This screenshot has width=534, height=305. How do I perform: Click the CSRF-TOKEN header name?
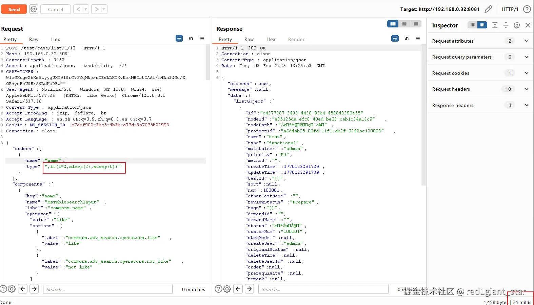(x=20, y=72)
